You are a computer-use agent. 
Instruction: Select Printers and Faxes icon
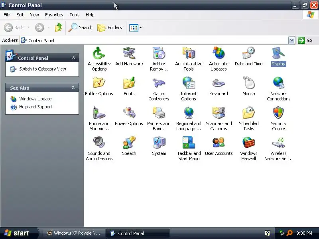pos(159,113)
